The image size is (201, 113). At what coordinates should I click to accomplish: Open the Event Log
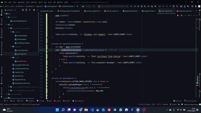(x=177, y=101)
